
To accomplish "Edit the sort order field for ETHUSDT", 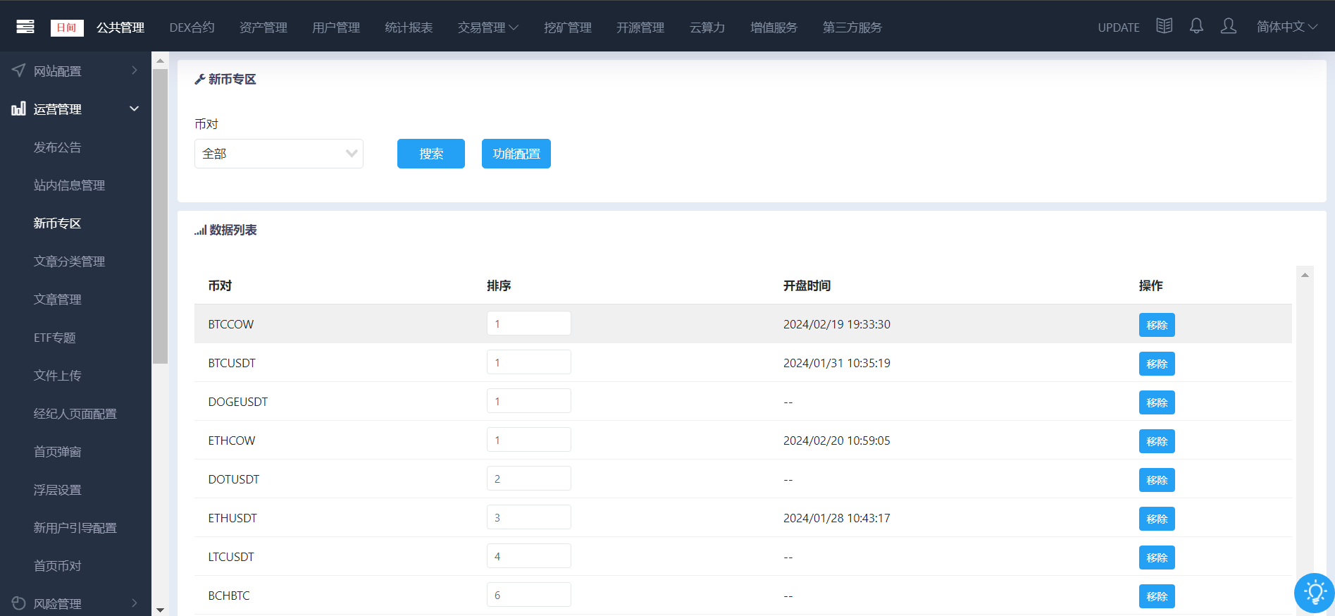I will coord(529,517).
